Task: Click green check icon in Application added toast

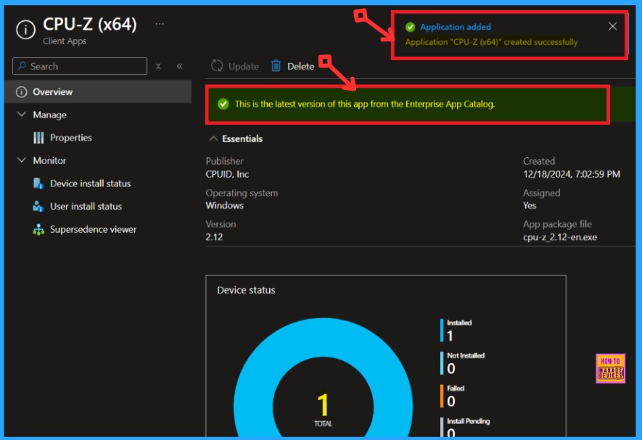Action: 410,28
